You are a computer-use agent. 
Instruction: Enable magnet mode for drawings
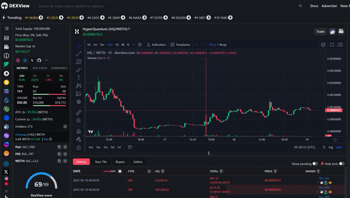pos(78,131)
